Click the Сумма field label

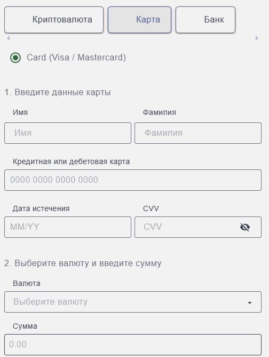coord(25,326)
